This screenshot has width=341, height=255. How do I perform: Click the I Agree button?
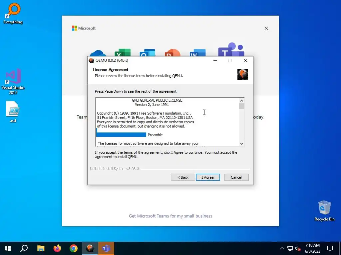tap(208, 177)
